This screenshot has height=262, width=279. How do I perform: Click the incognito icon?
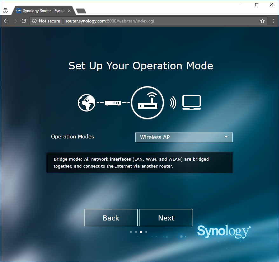click(x=5, y=10)
